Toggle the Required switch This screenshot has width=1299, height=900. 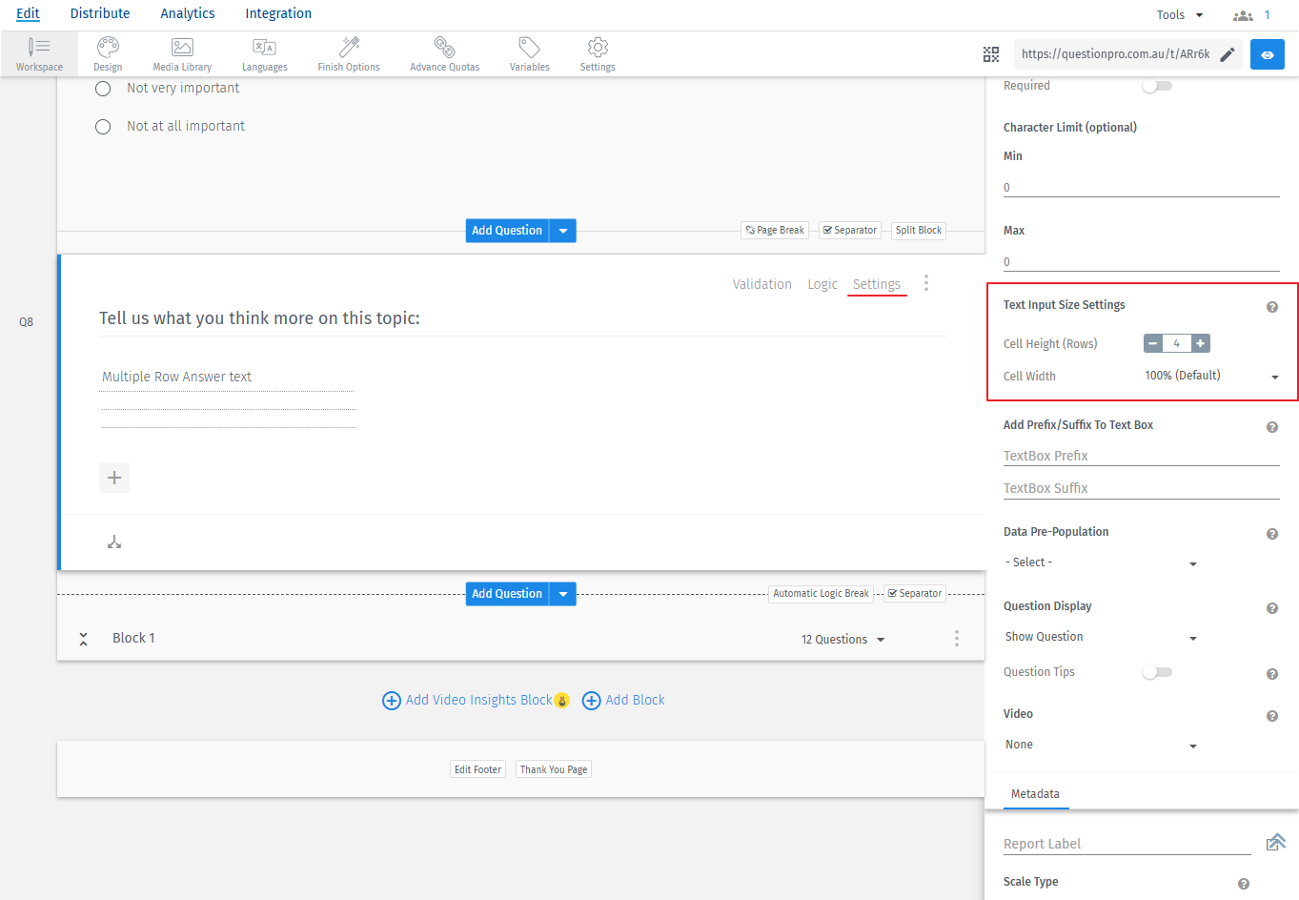click(x=1156, y=86)
